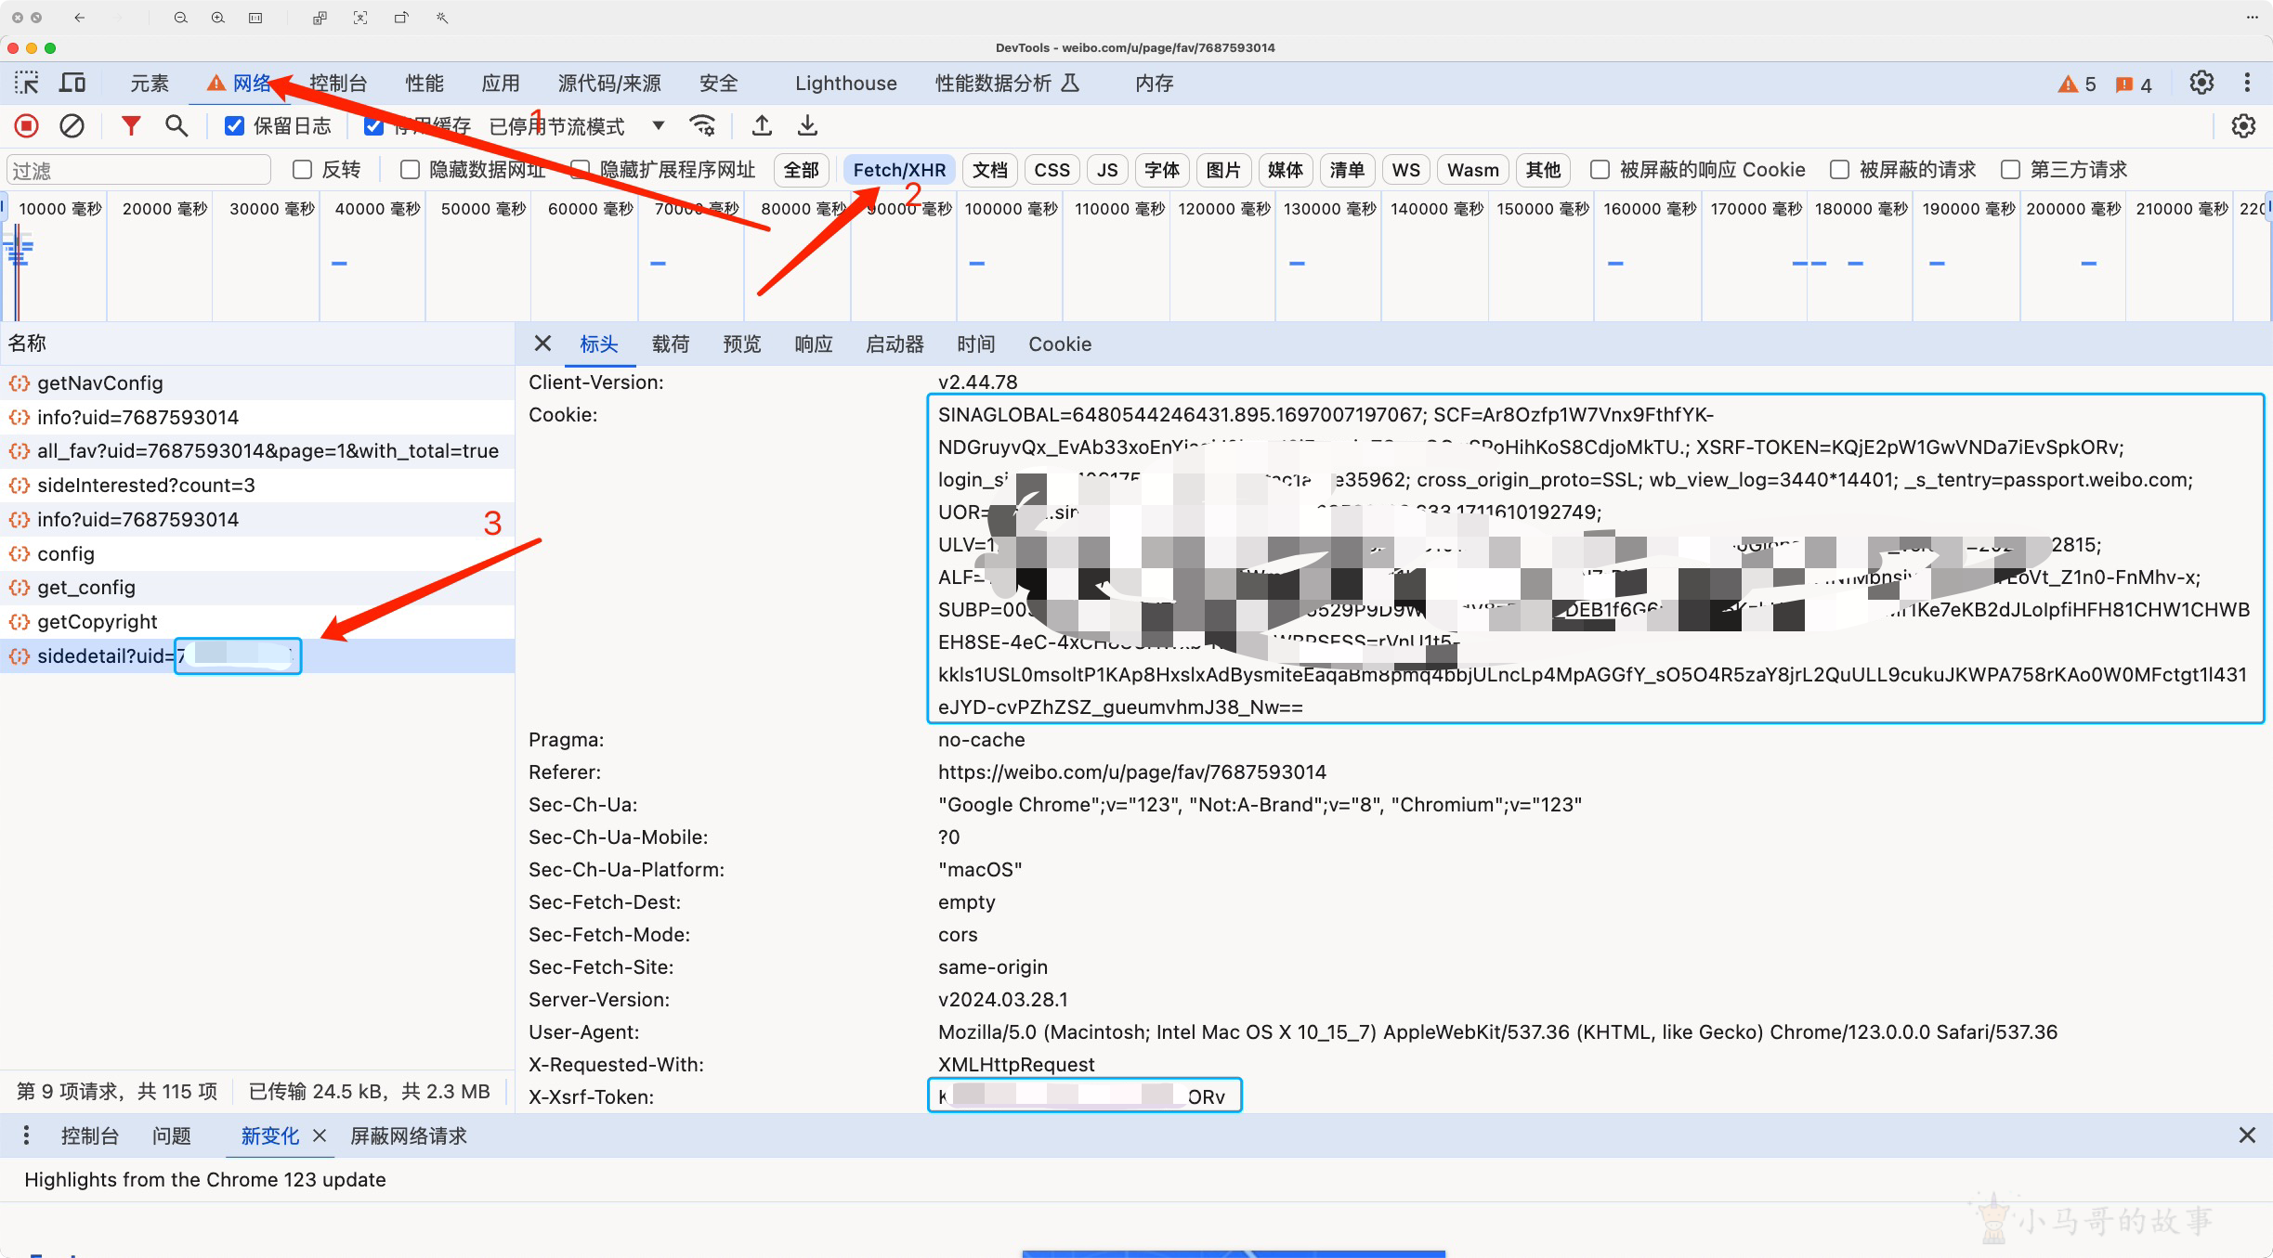Viewport: 2273px width, 1258px height.
Task: Enable 被屏蔽的响应 Cookie checkbox
Action: pos(1600,169)
